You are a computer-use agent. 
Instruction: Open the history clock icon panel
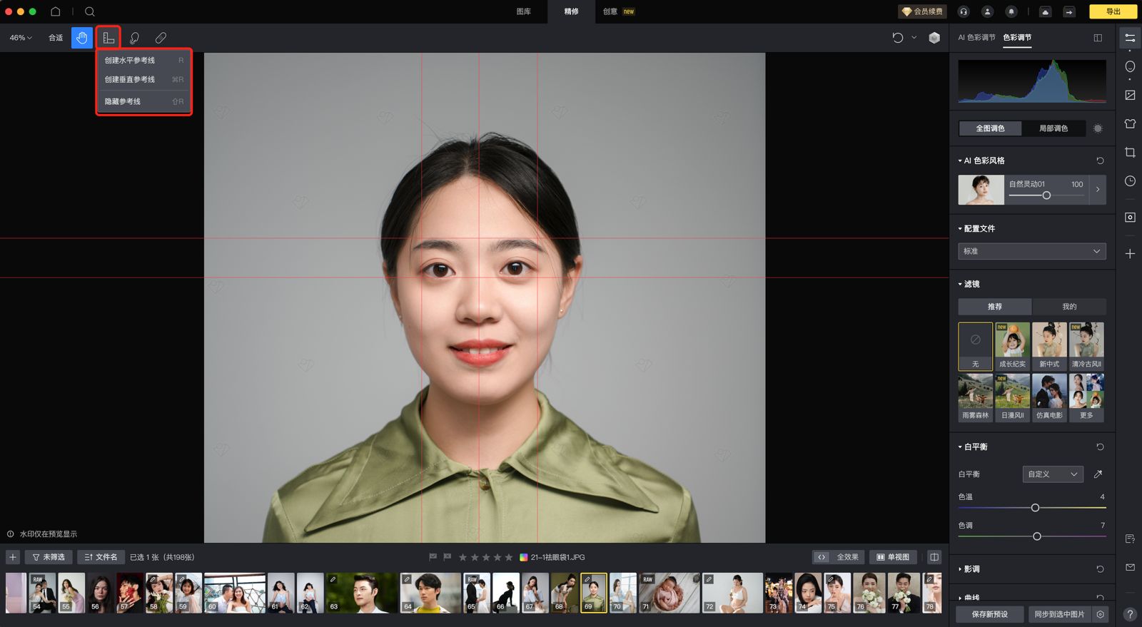tap(1130, 181)
